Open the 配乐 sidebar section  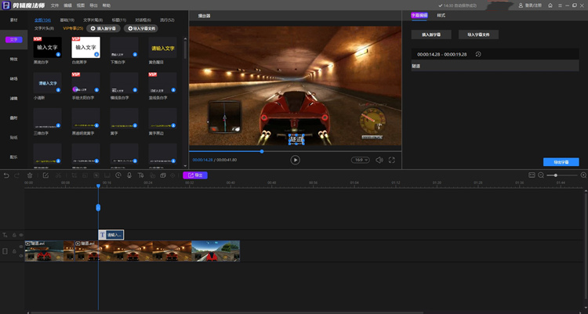click(13, 157)
